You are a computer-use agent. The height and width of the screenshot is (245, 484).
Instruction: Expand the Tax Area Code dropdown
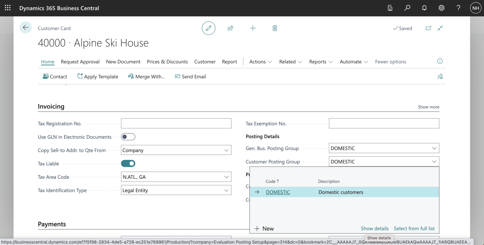click(226, 177)
